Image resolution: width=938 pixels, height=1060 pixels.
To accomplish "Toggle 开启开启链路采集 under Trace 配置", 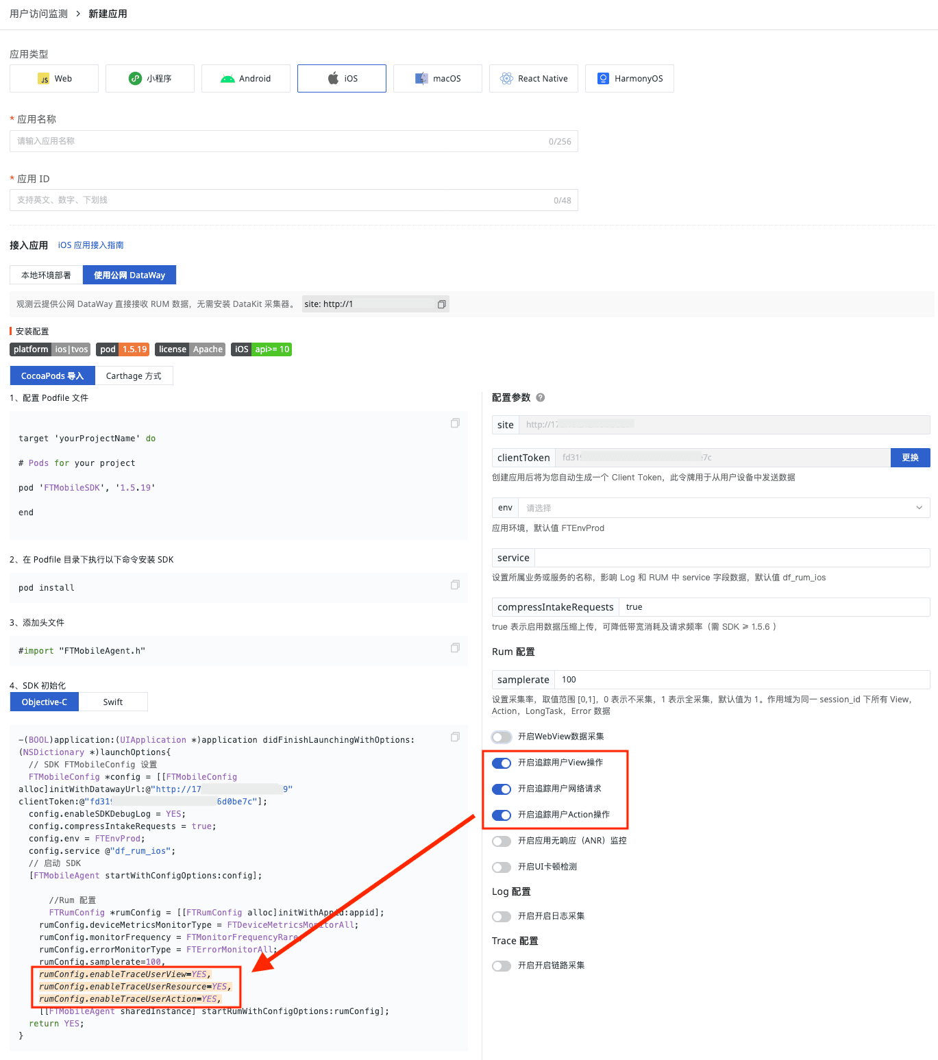I will 502,966.
